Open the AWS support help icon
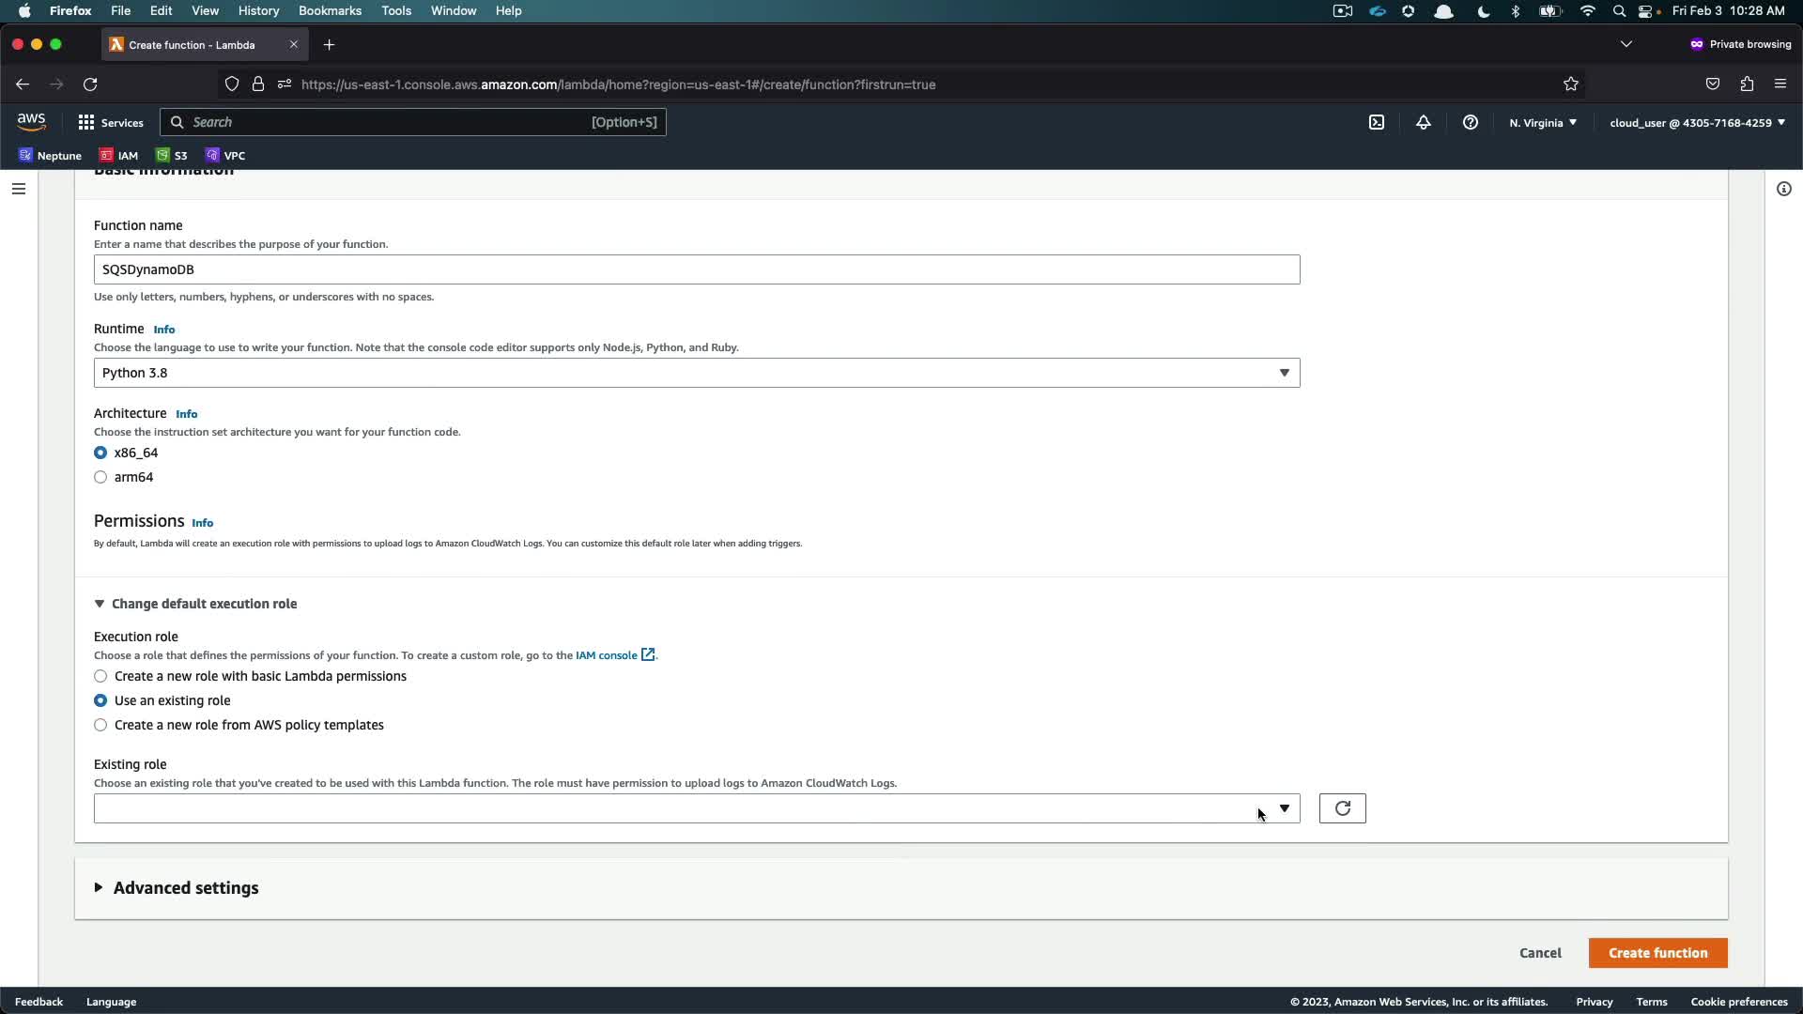Viewport: 1803px width, 1014px height. 1471,122
